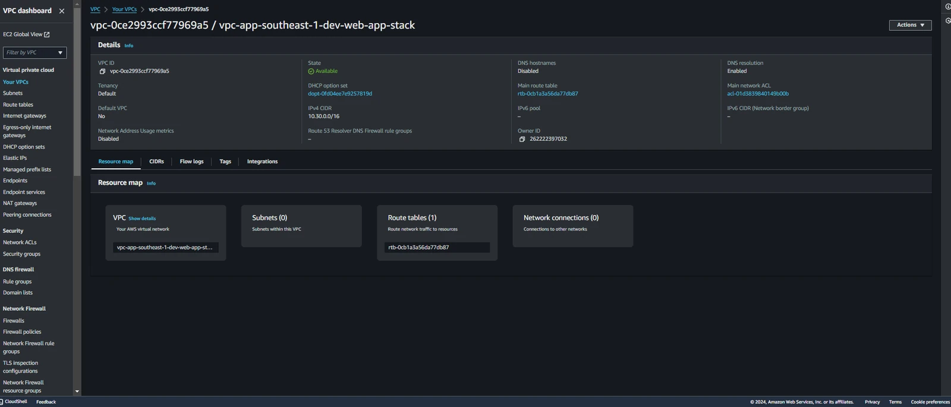Click the IPv4 CIDR value 10.30.0.0/16
The height and width of the screenshot is (407, 951).
tap(324, 116)
